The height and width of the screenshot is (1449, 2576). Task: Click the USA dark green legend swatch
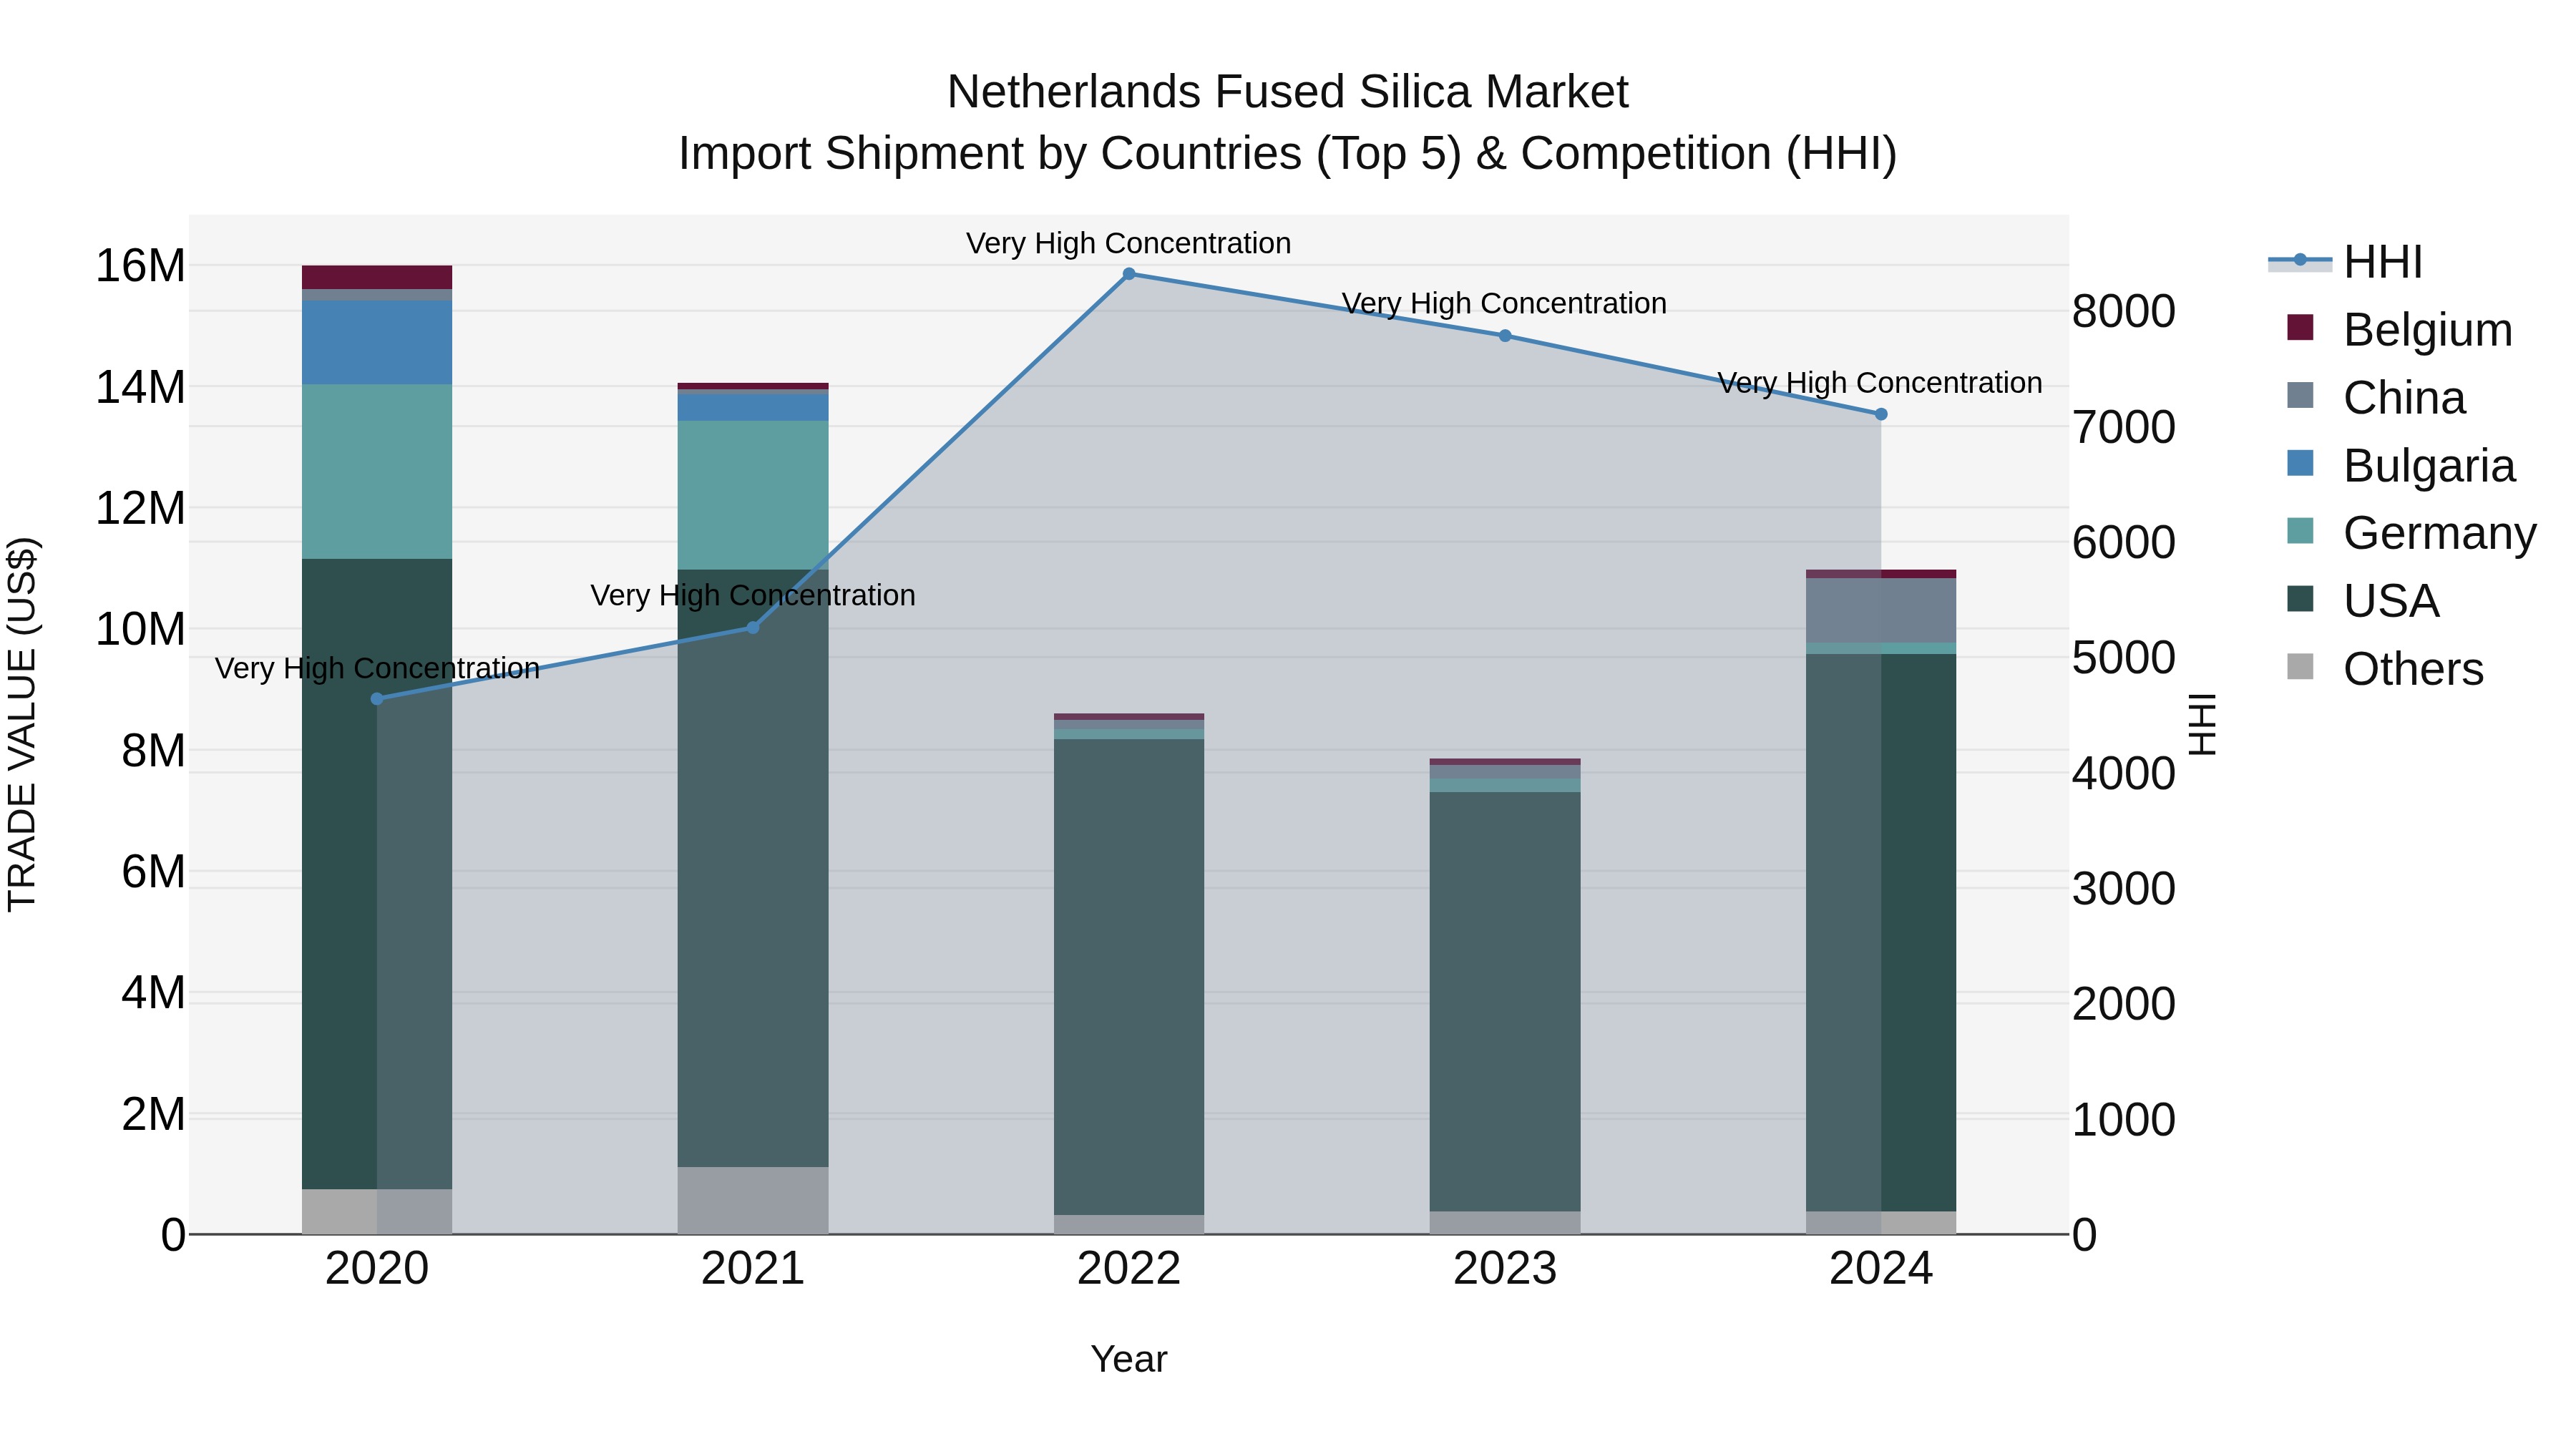tap(2300, 599)
